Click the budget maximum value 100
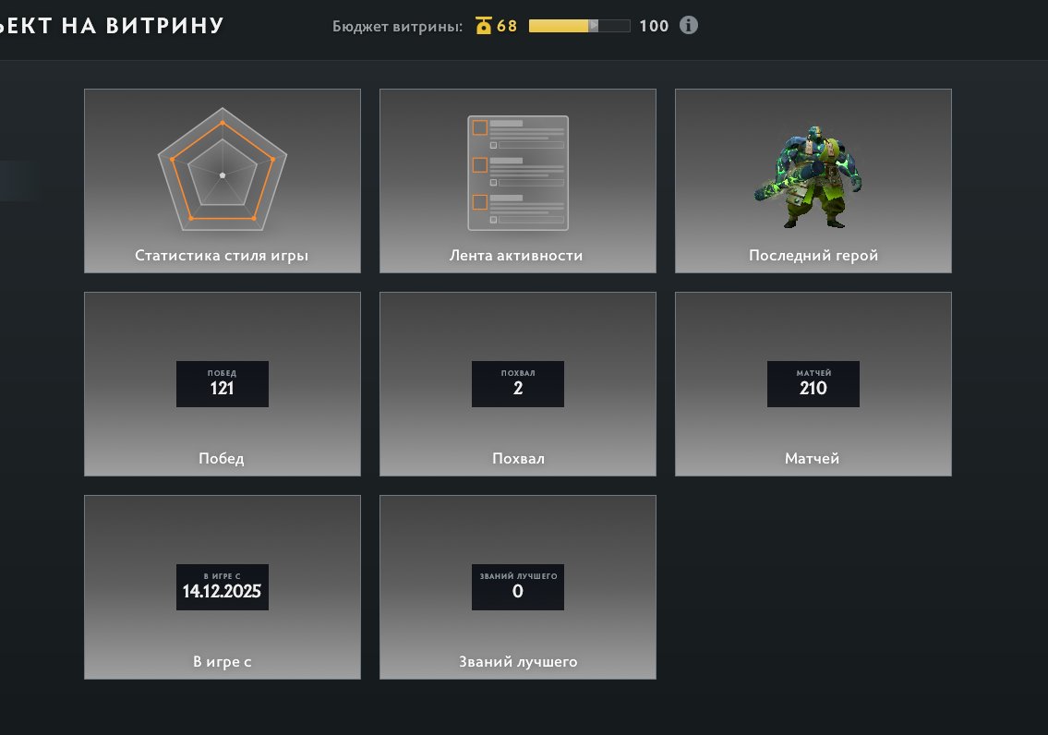Image resolution: width=1048 pixels, height=735 pixels. pos(654,26)
